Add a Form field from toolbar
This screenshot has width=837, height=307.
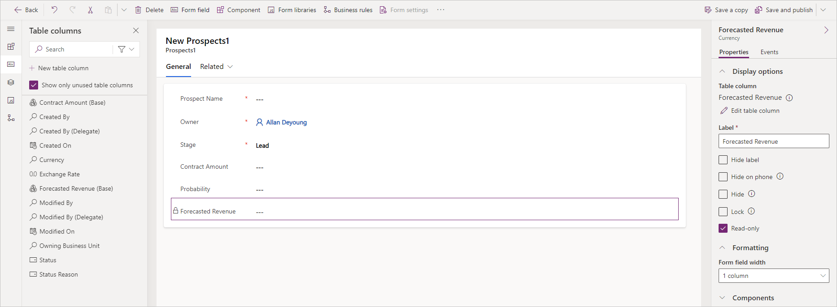coord(190,10)
